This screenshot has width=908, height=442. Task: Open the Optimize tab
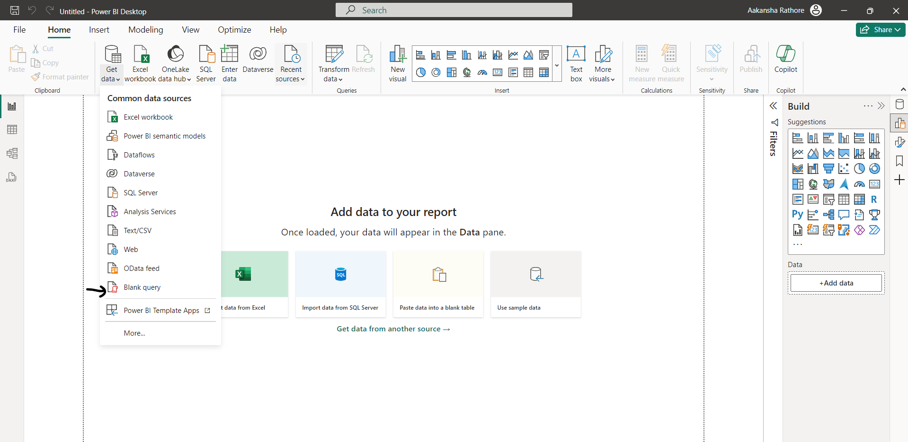pos(234,30)
